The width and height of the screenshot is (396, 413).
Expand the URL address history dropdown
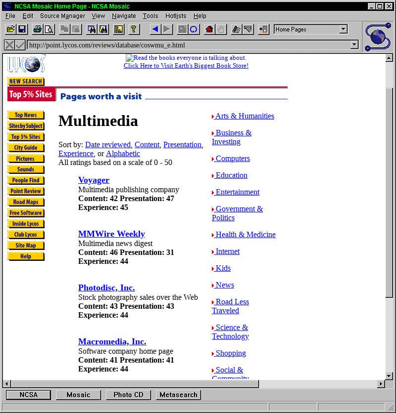click(354, 45)
